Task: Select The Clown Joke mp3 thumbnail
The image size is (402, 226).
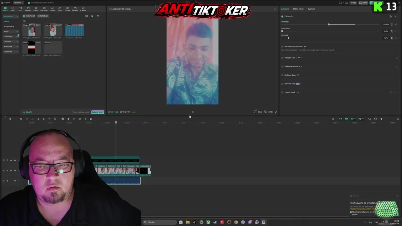Action: [74, 30]
